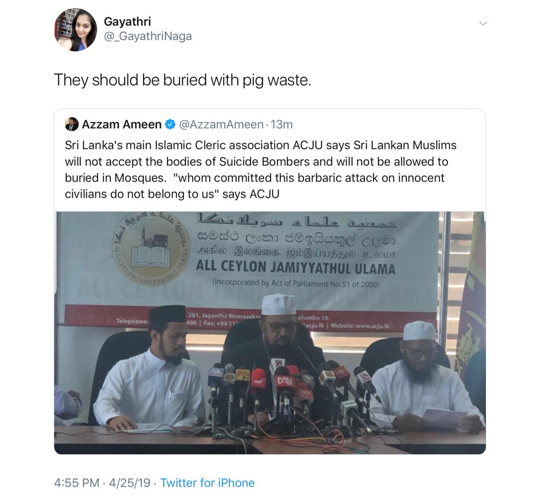
Task: Click the 4:55 PM 4/25/19 timestamp
Action: [102, 483]
